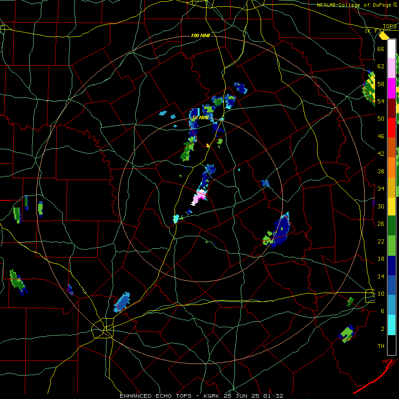The height and width of the screenshot is (399, 399).
Task: Click the 50 legend value
Action: click(381, 119)
